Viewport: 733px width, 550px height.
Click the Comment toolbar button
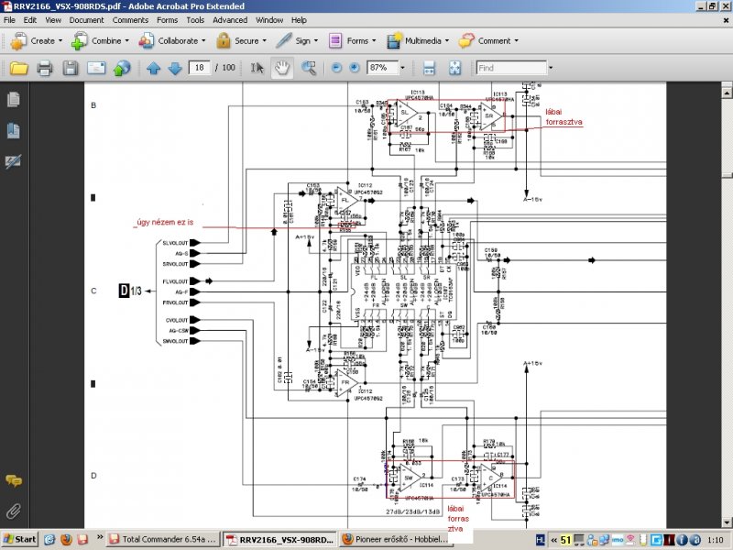(488, 40)
